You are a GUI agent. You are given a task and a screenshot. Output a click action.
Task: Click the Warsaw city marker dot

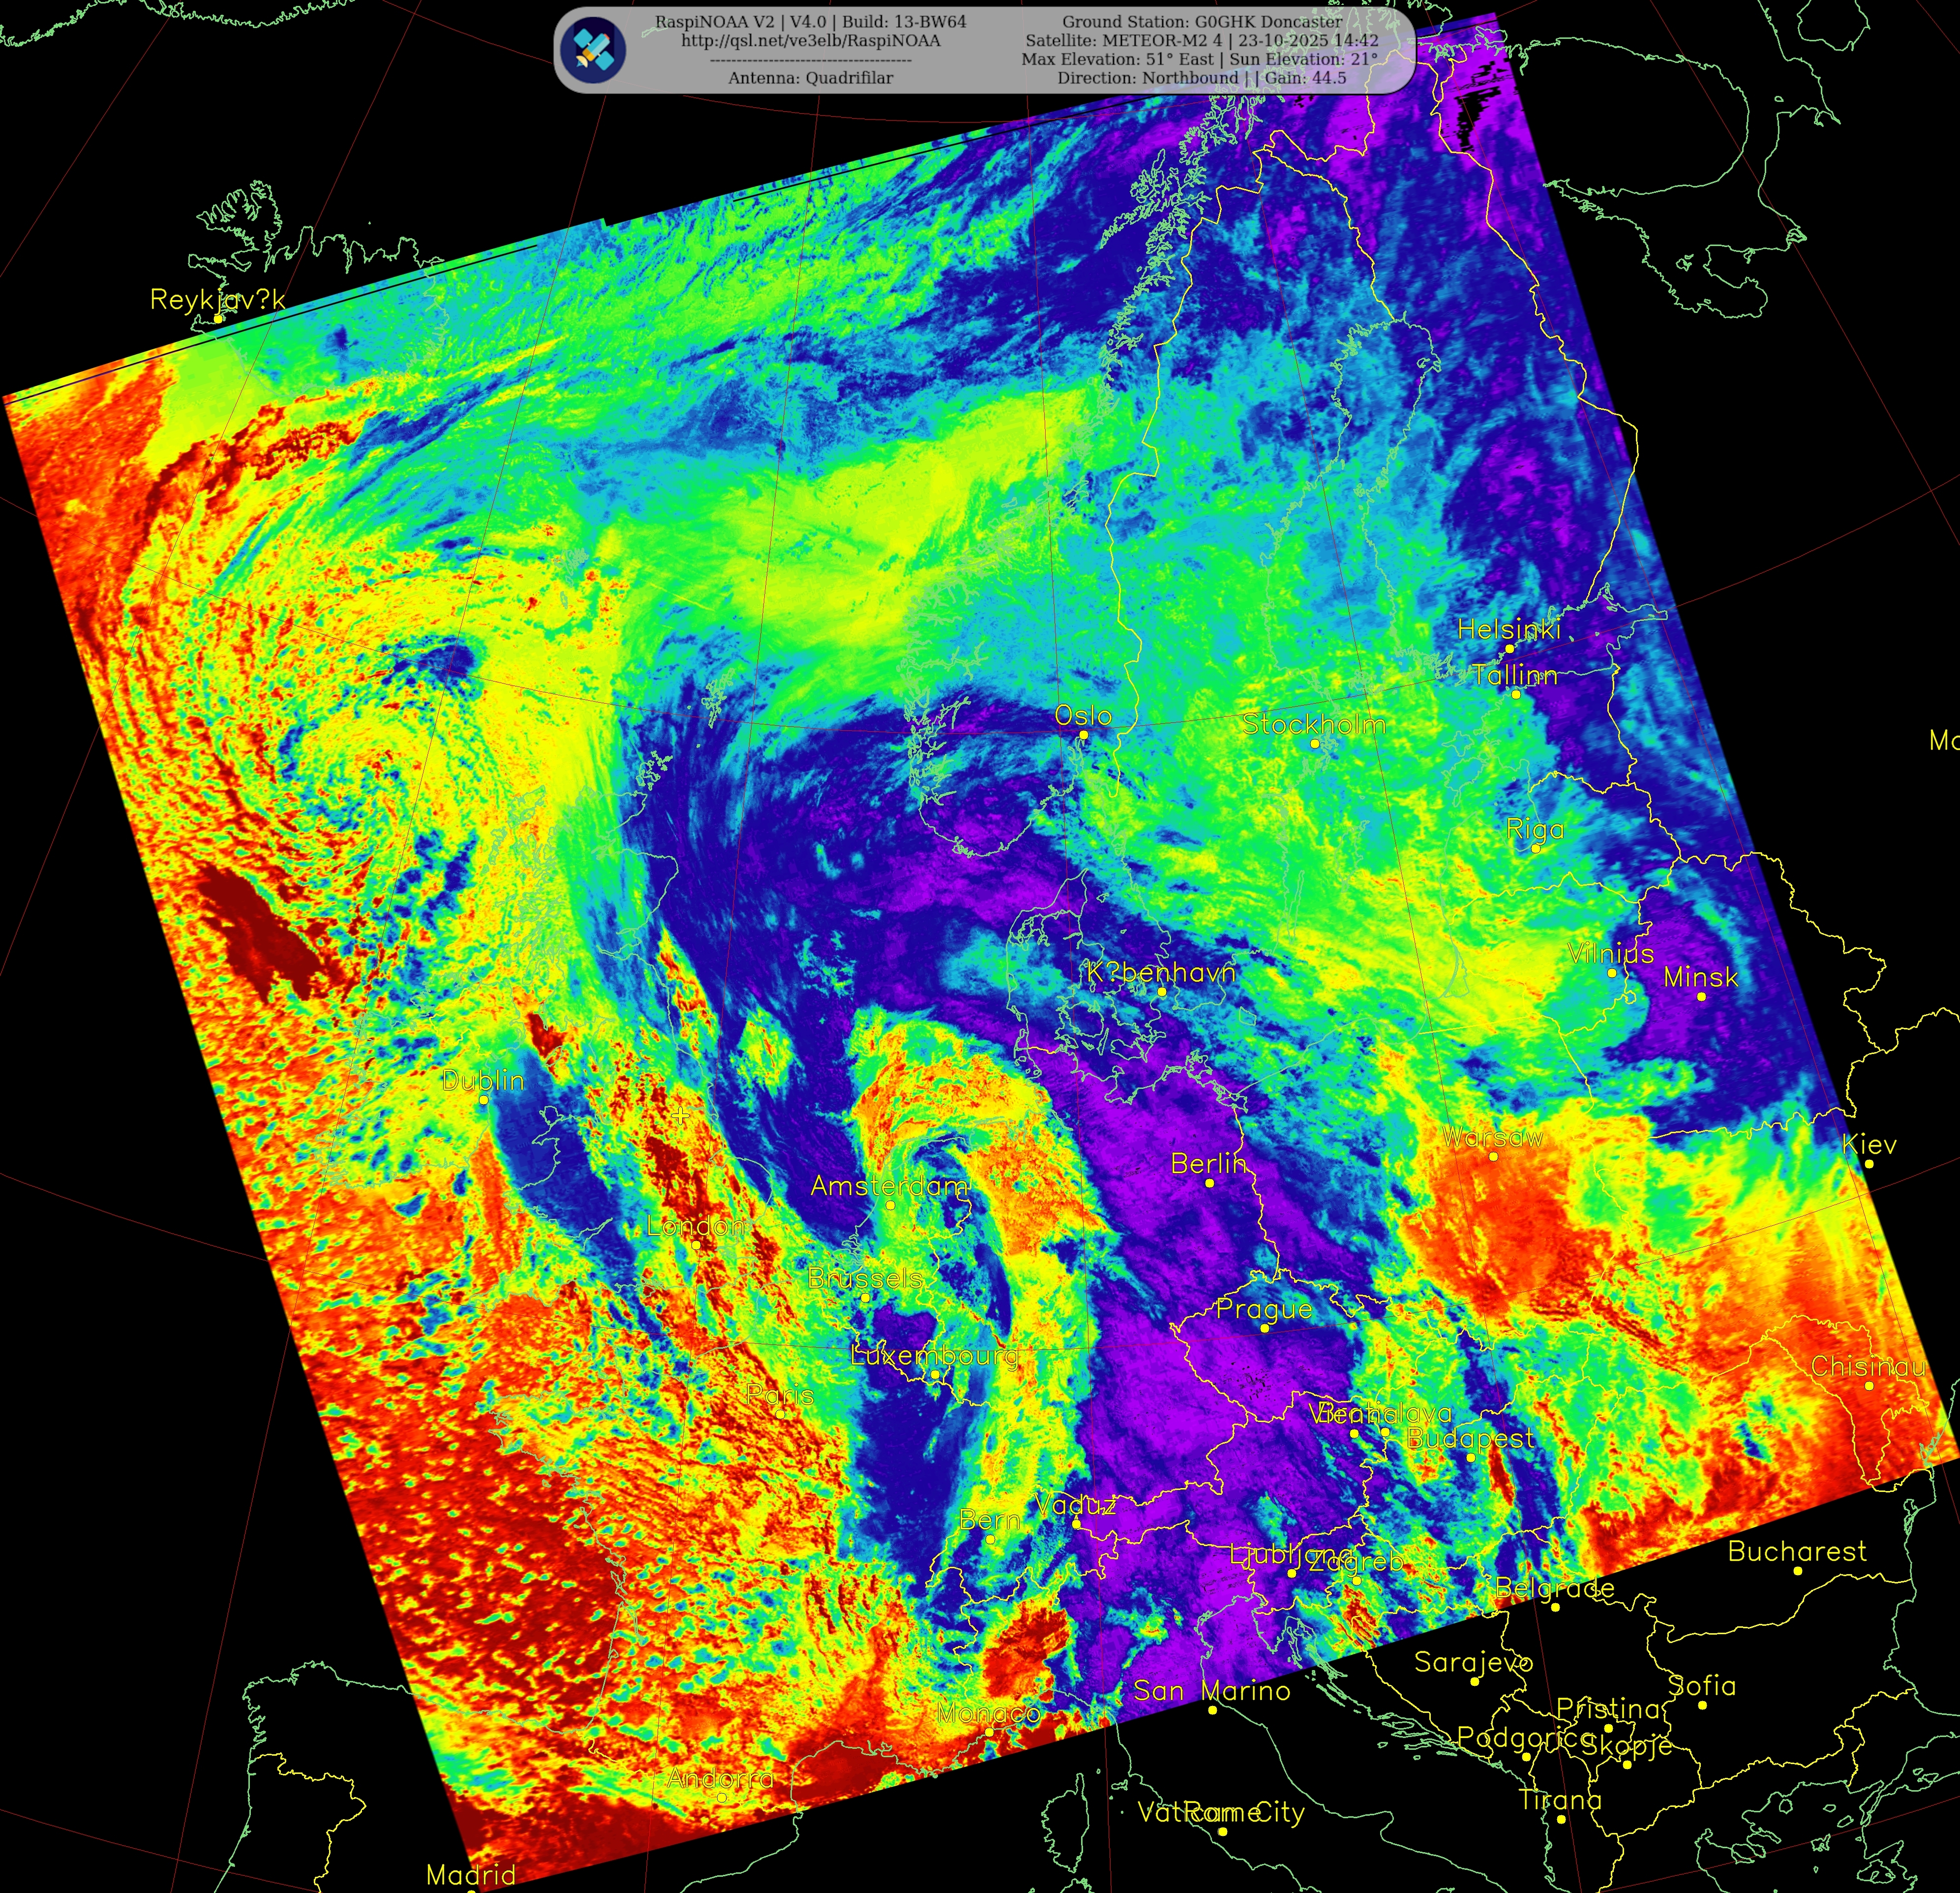click(1493, 1155)
